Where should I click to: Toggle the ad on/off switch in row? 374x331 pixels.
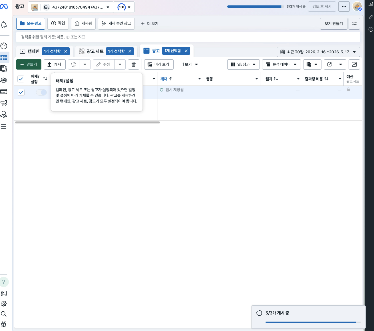pos(41,92)
